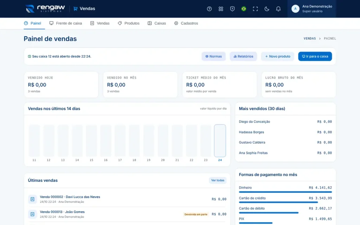The image size is (360, 225).
Task: Go to the Produtos tab
Action: 129,23
